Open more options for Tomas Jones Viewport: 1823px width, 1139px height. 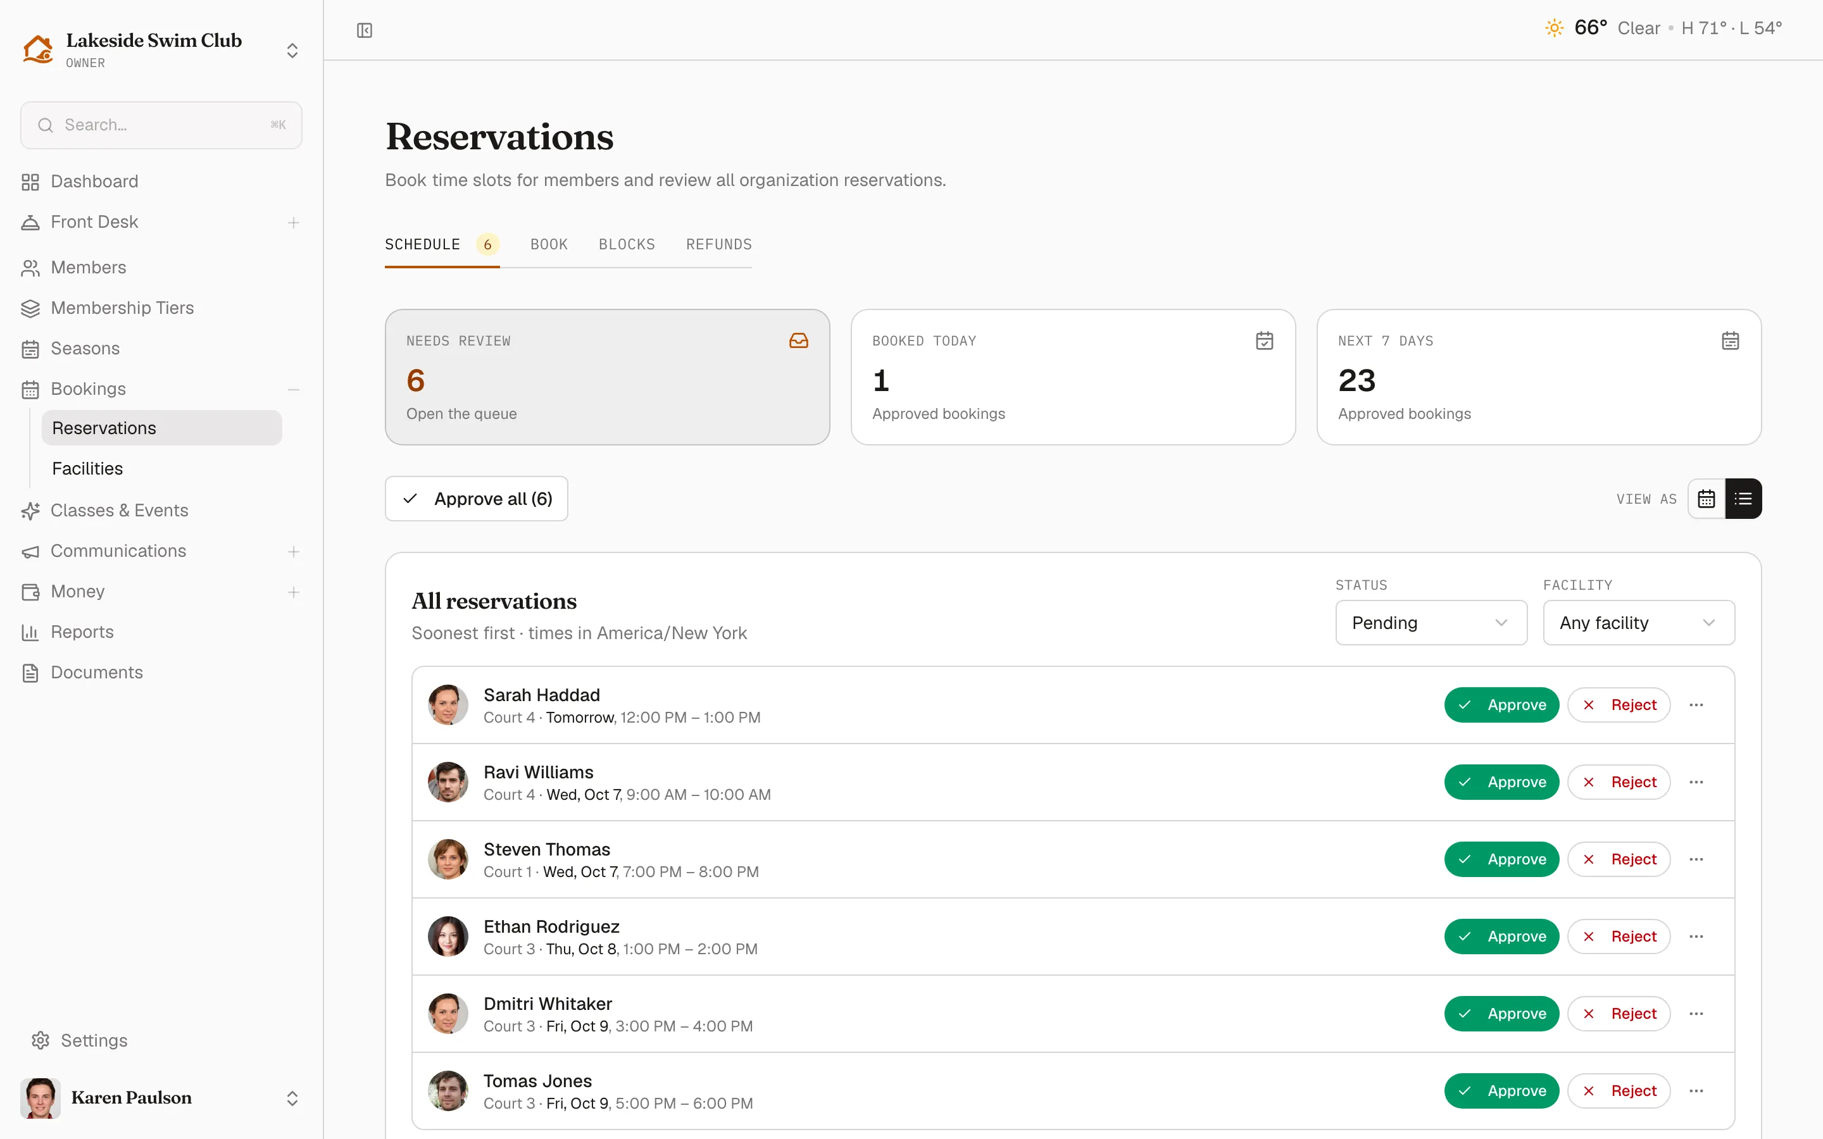click(x=1696, y=1091)
